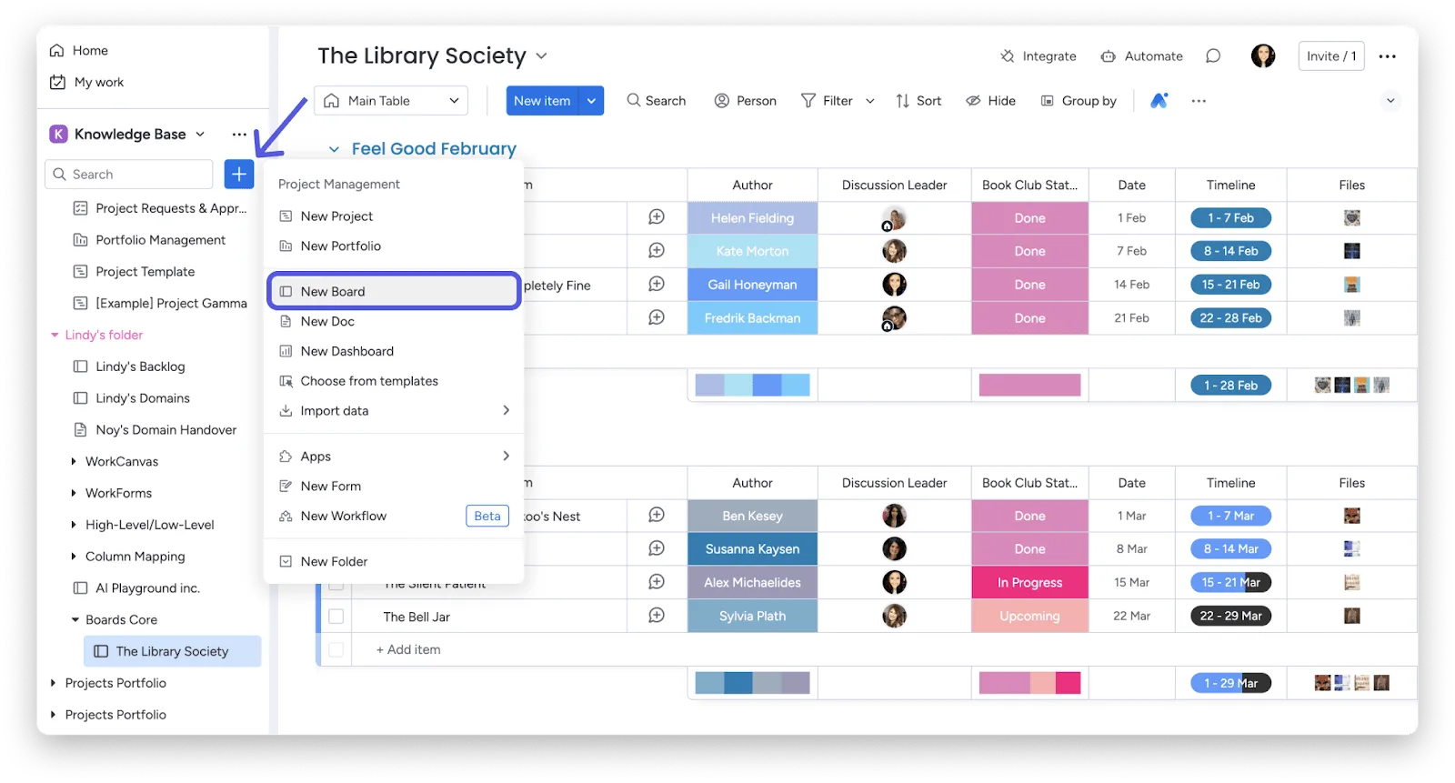1455x783 pixels.
Task: Open Lindy's Backlog board
Action: tap(140, 366)
